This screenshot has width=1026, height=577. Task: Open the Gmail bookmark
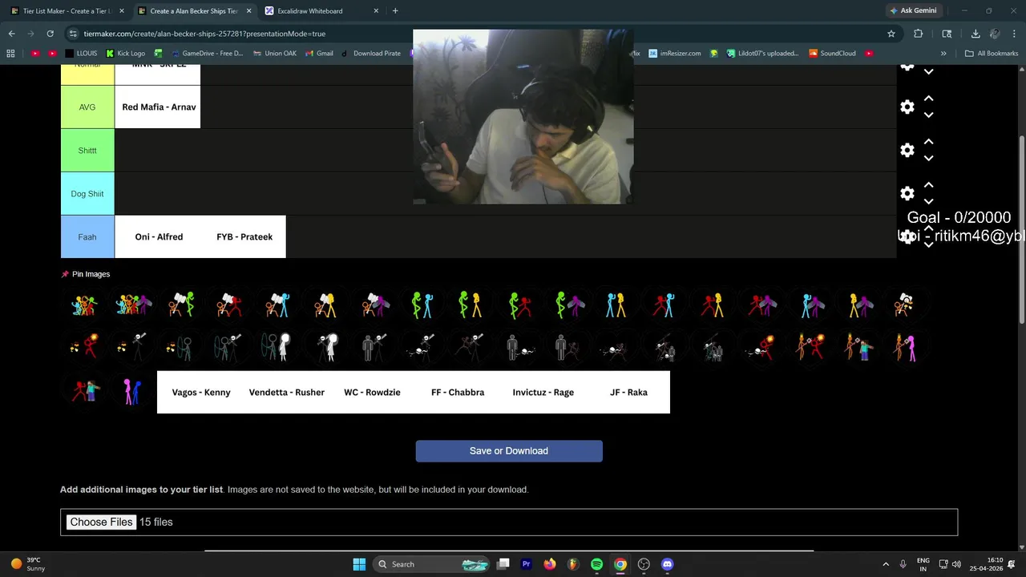tap(319, 54)
